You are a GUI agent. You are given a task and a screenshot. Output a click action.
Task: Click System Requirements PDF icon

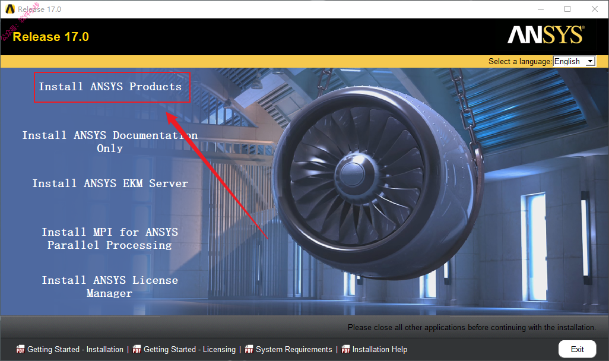click(x=249, y=349)
